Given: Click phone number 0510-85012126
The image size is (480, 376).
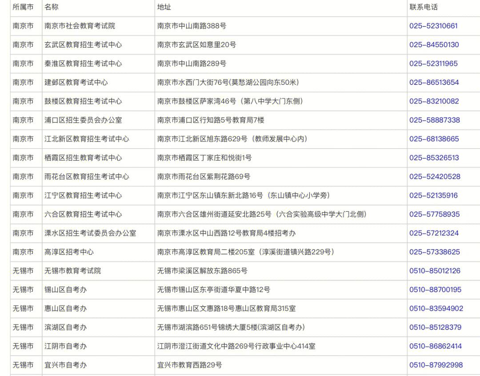Looking at the screenshot, I should (x=435, y=271).
